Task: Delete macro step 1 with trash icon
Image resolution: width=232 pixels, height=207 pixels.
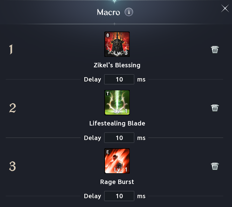Action: click(x=215, y=49)
